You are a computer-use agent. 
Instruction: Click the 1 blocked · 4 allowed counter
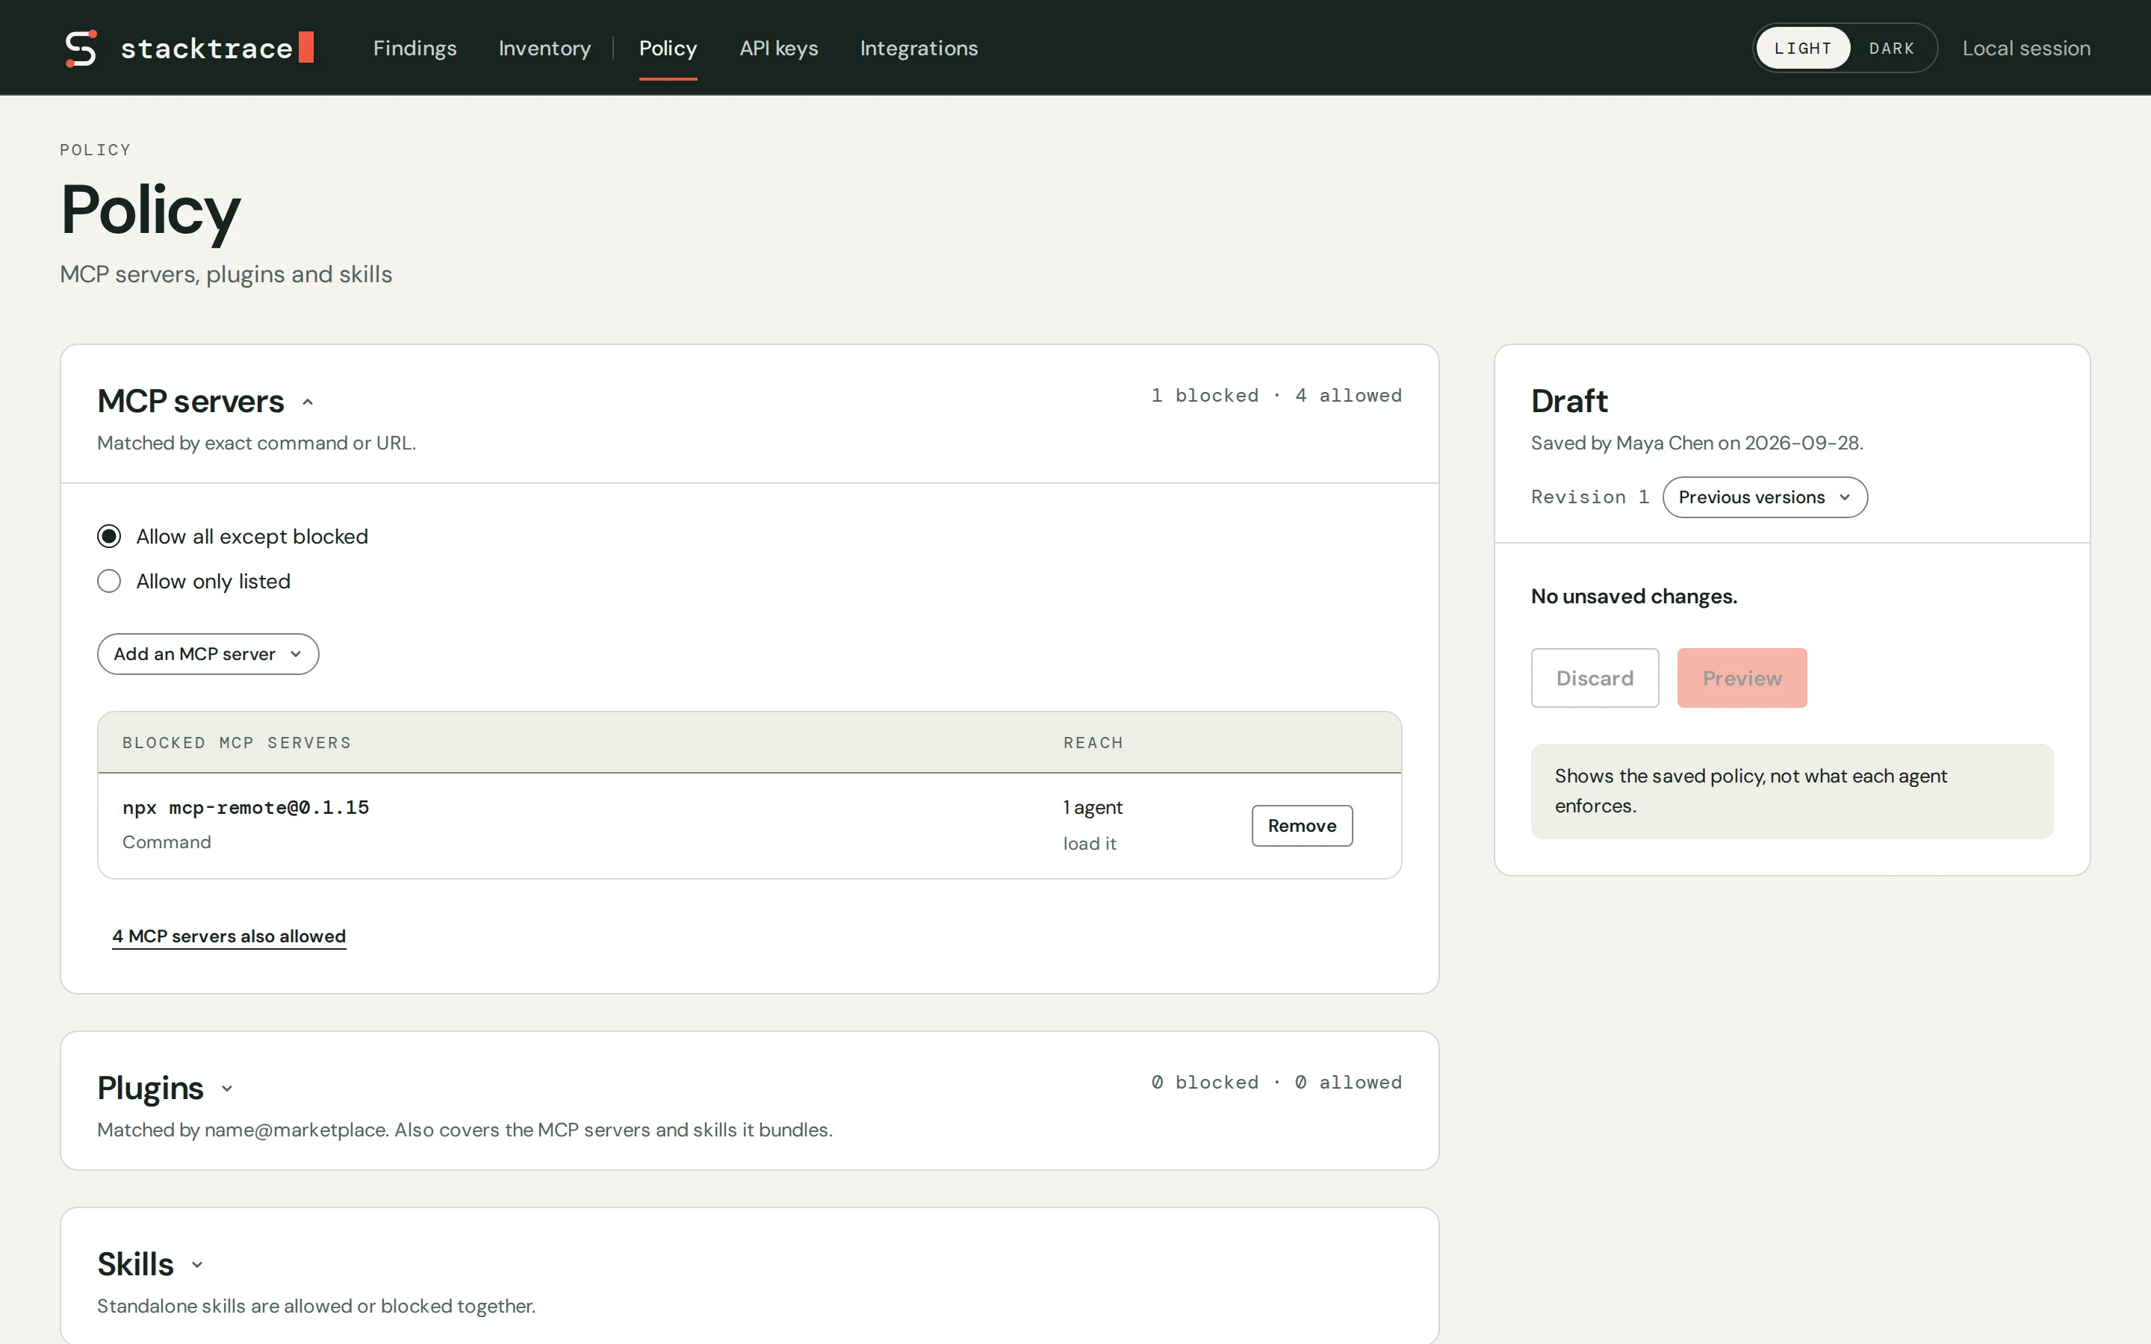(1276, 396)
